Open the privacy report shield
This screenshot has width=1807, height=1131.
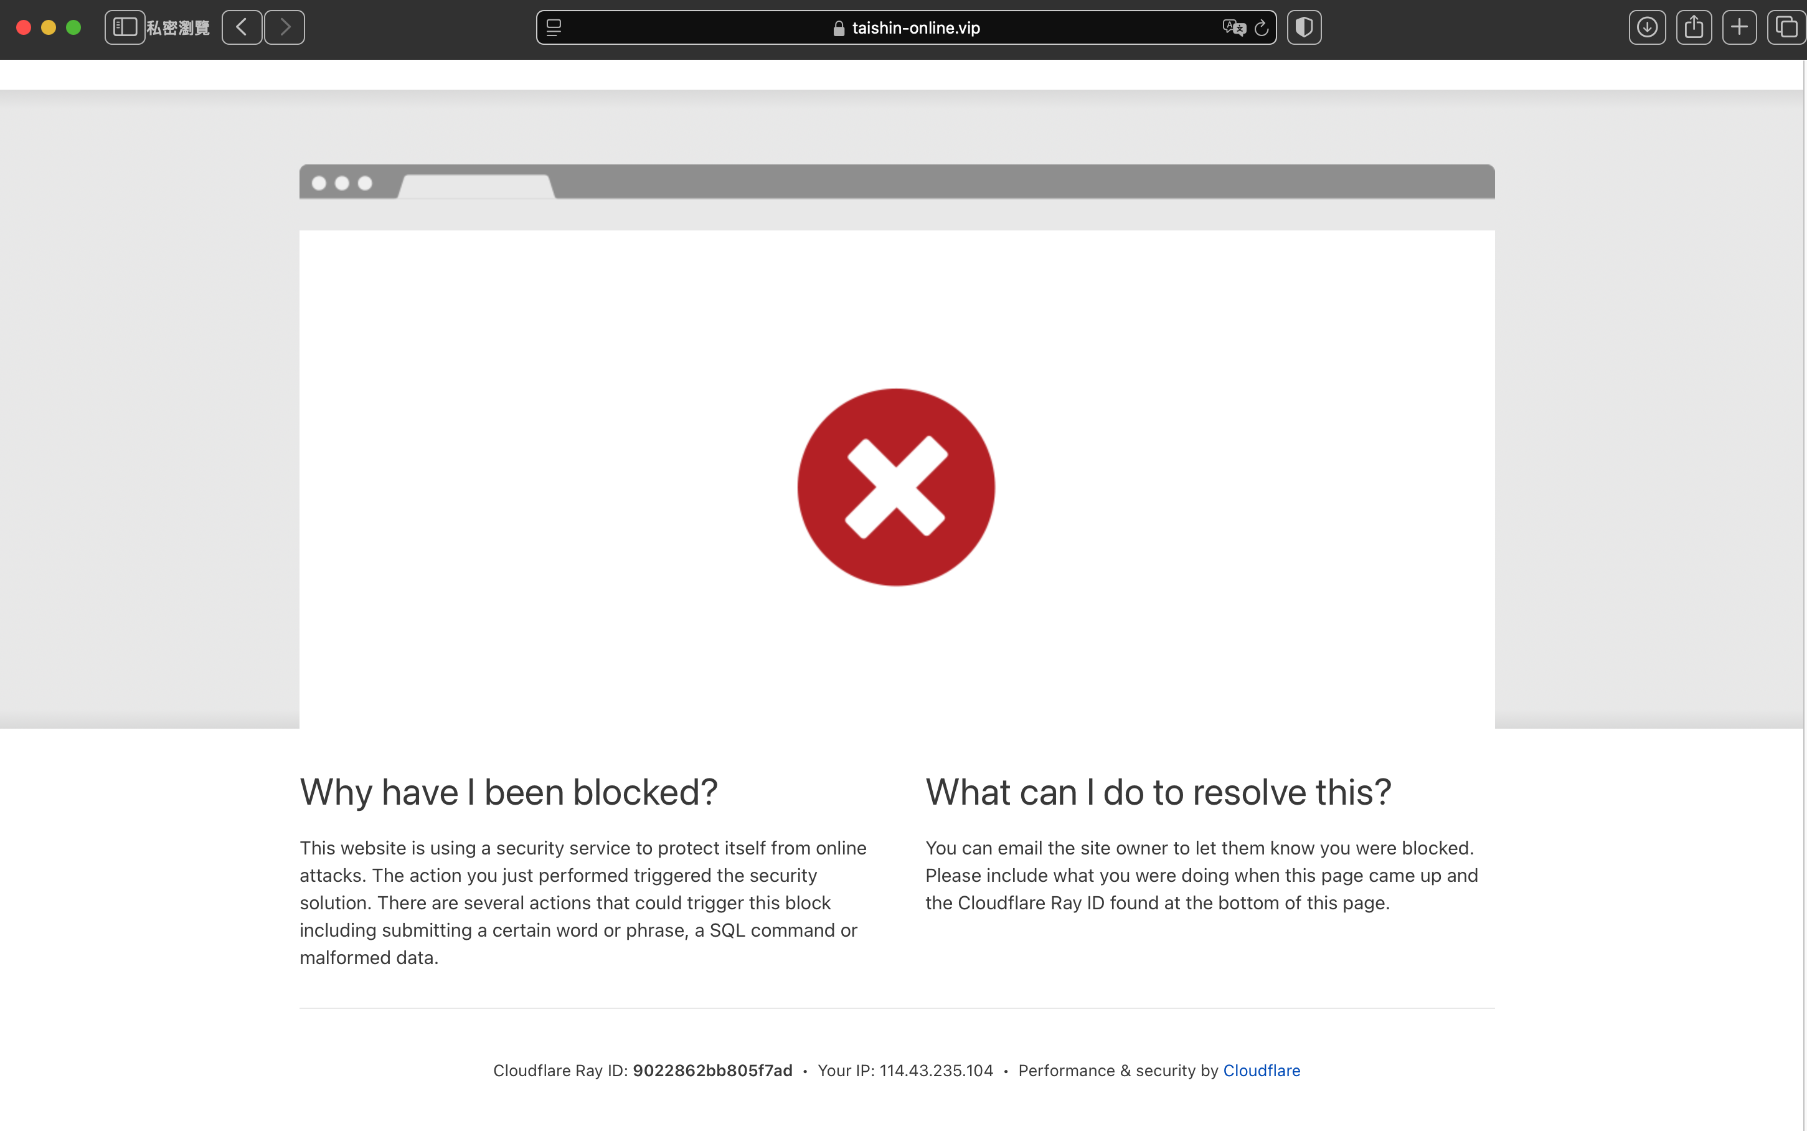(1304, 27)
